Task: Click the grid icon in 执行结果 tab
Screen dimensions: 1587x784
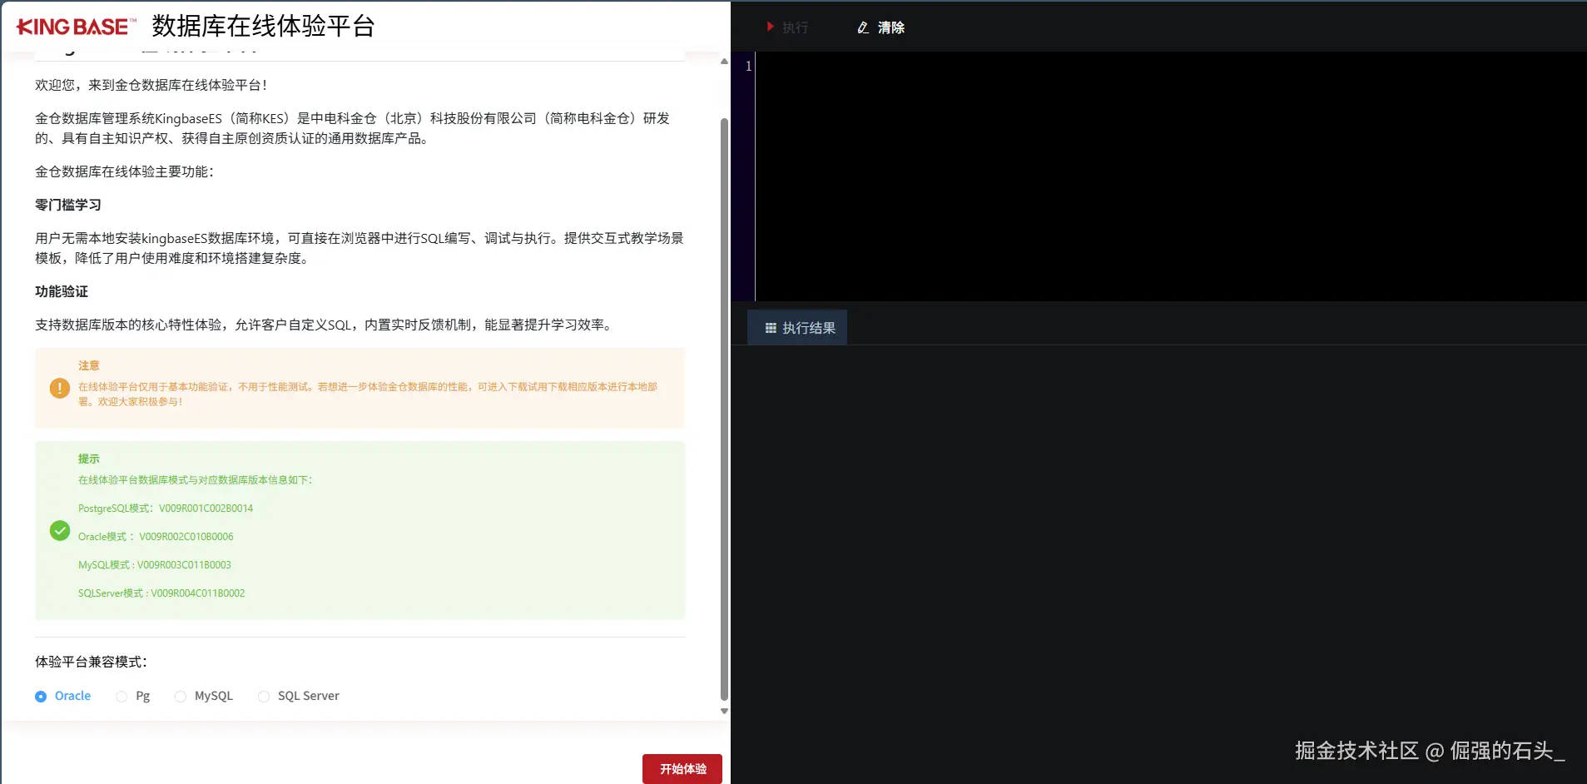Action: [x=771, y=328]
